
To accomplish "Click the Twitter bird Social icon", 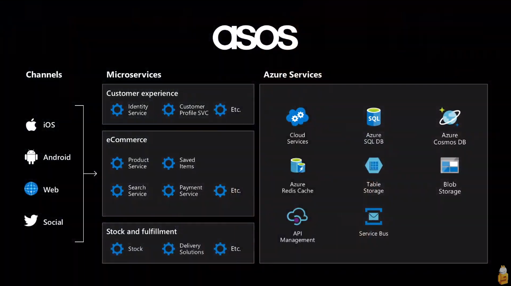I will point(31,221).
